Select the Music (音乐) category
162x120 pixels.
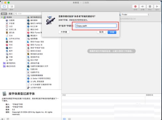point(11,45)
